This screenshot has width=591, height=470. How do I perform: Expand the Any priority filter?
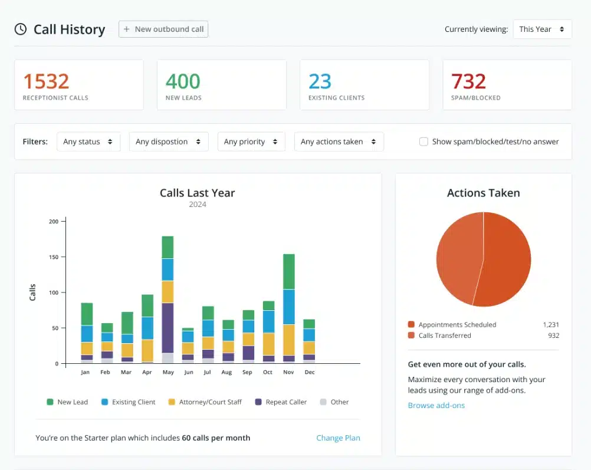point(251,142)
